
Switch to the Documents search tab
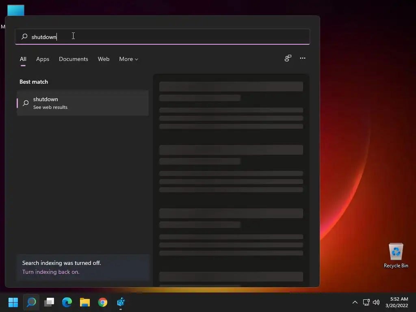74,59
